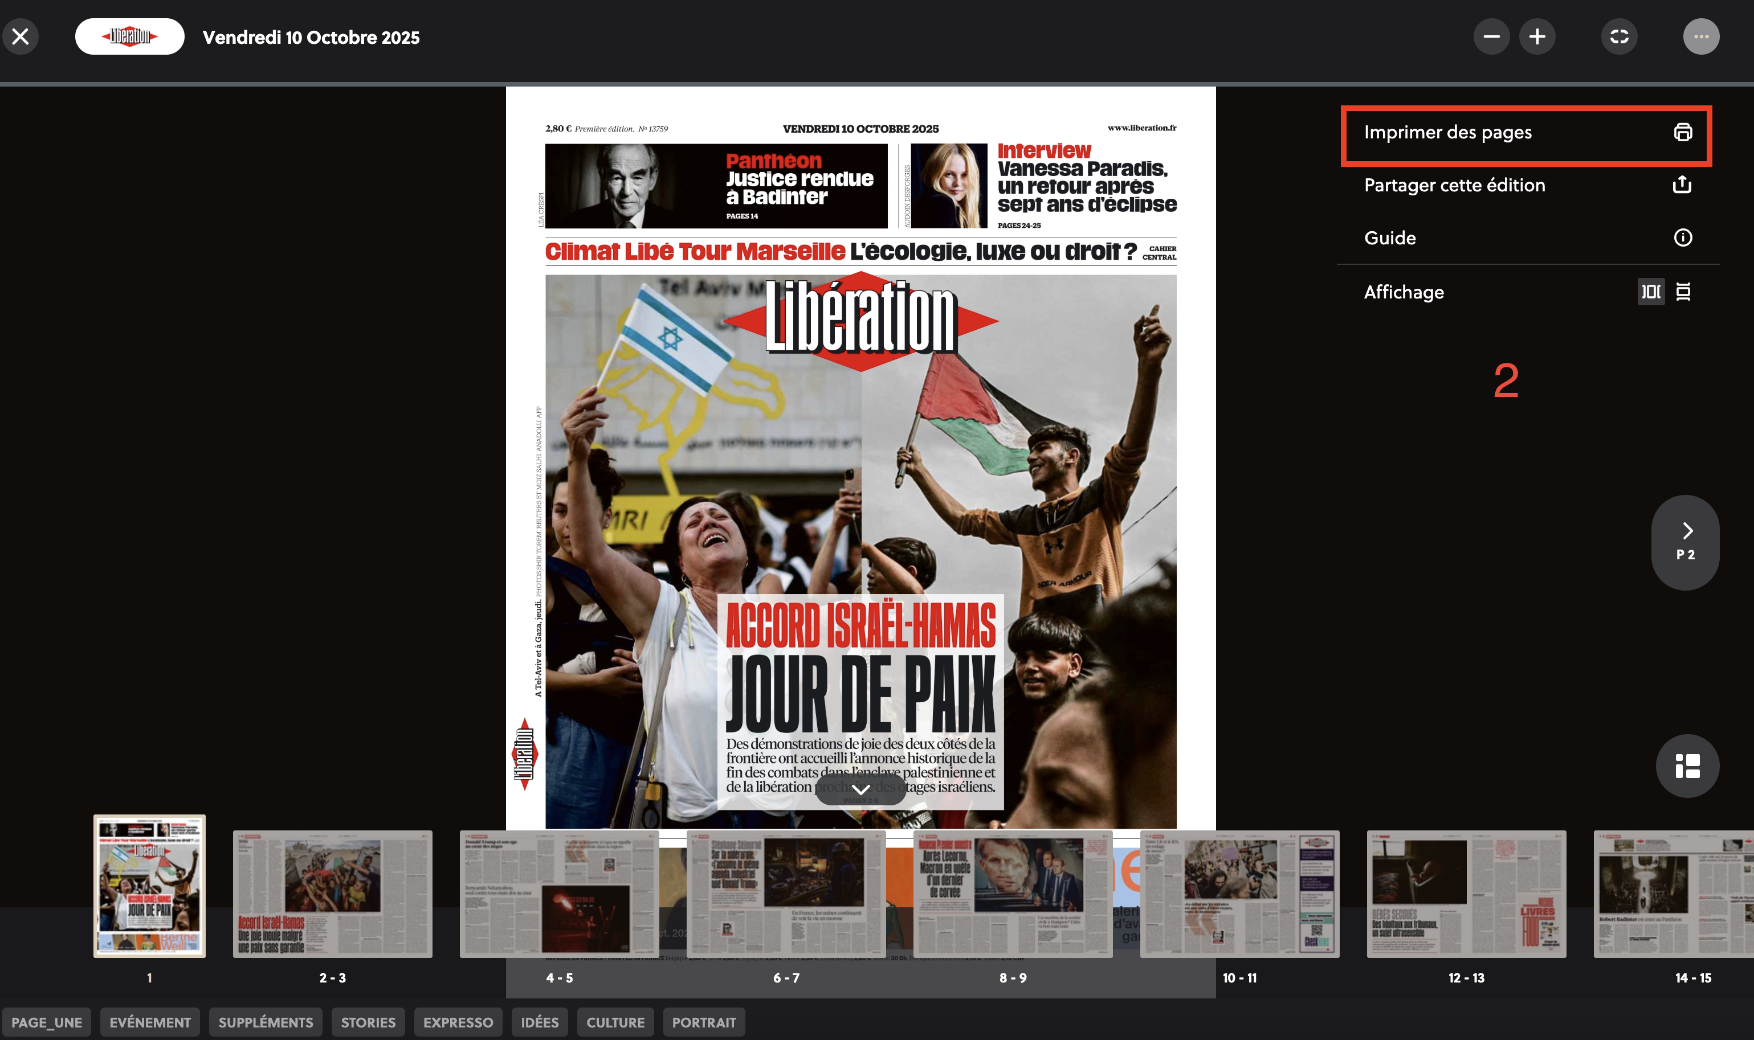
Task: Click www.liberation.fr on front page
Action: [1142, 128]
